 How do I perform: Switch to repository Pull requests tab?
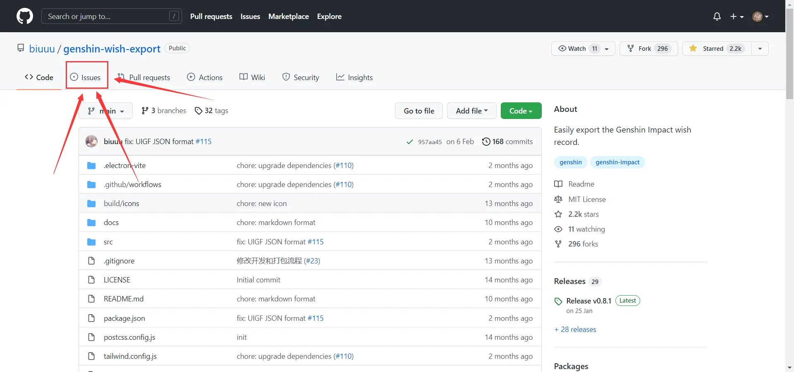click(143, 77)
